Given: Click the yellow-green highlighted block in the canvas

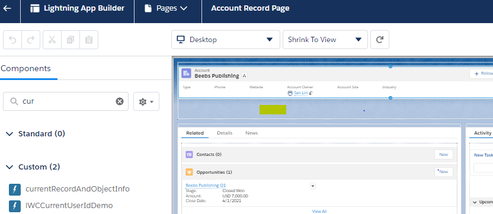Looking at the screenshot, I should pos(273,110).
